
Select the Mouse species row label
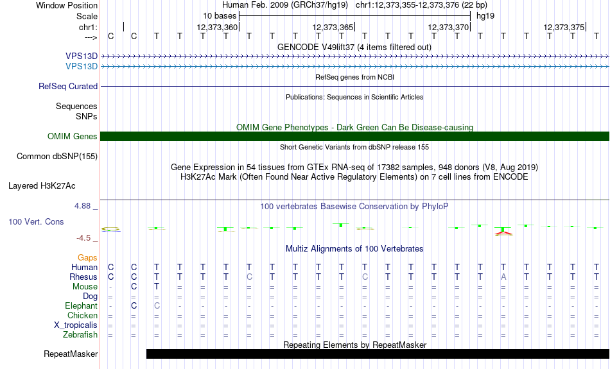point(85,287)
